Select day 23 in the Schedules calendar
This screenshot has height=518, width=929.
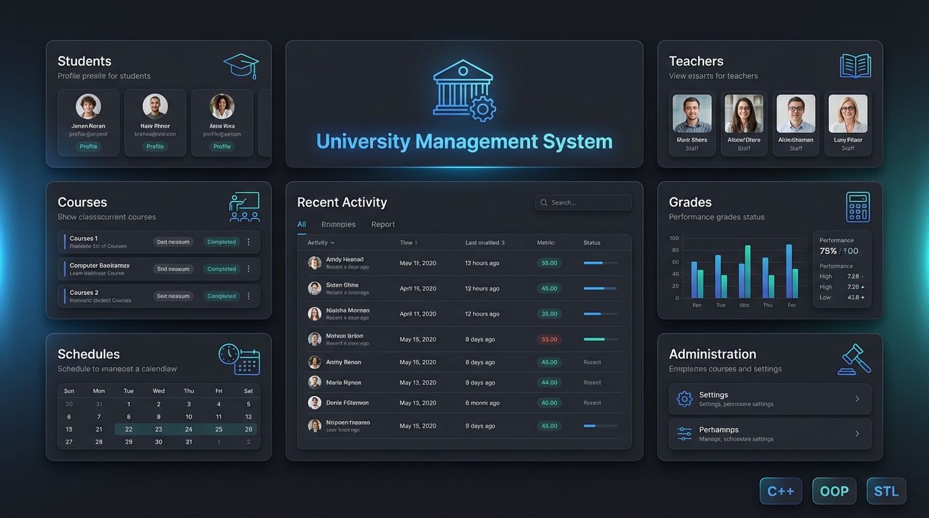click(159, 429)
